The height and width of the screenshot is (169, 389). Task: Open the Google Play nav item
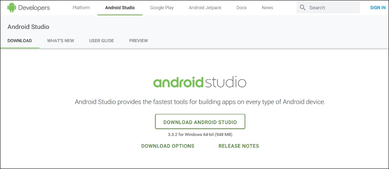pos(162,8)
